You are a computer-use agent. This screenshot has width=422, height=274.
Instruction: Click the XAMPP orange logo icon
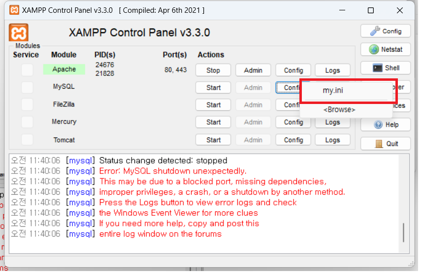point(19,33)
